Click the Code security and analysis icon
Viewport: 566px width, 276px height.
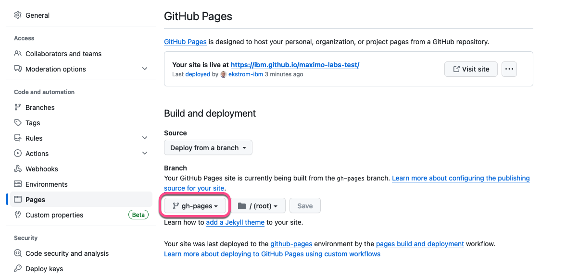click(x=18, y=253)
